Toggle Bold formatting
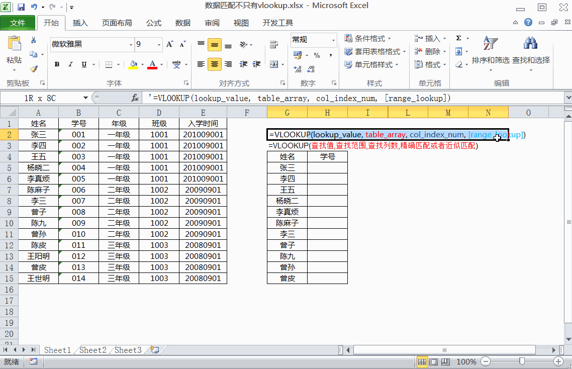The image size is (572, 369). coord(57,65)
